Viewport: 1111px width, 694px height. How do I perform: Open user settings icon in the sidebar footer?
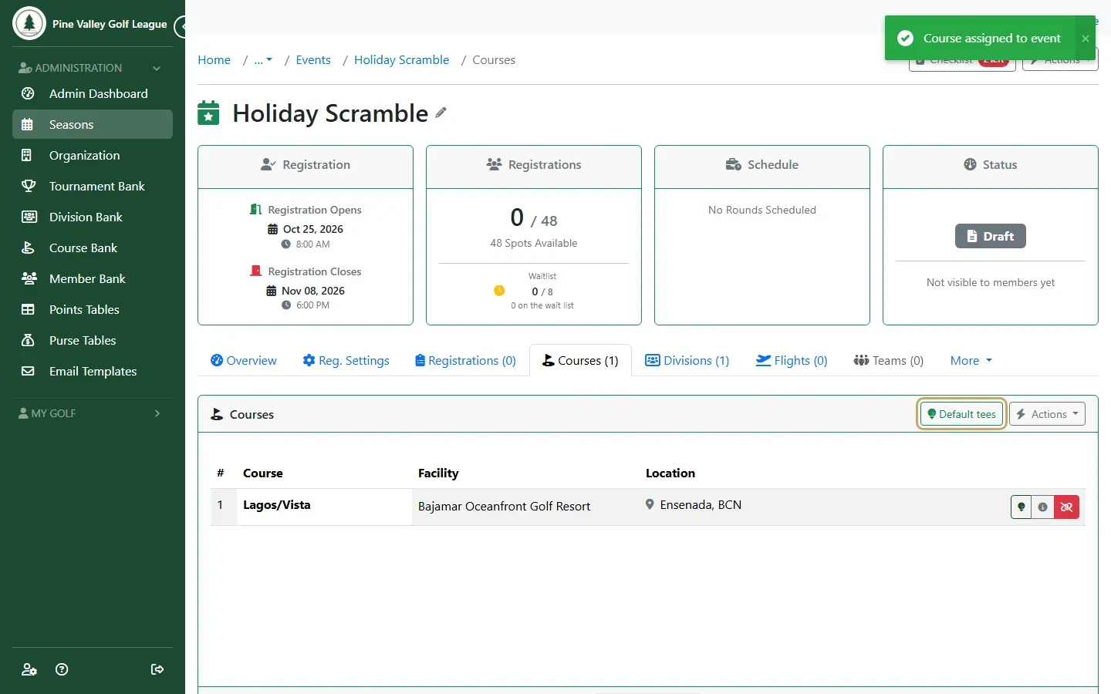[29, 669]
